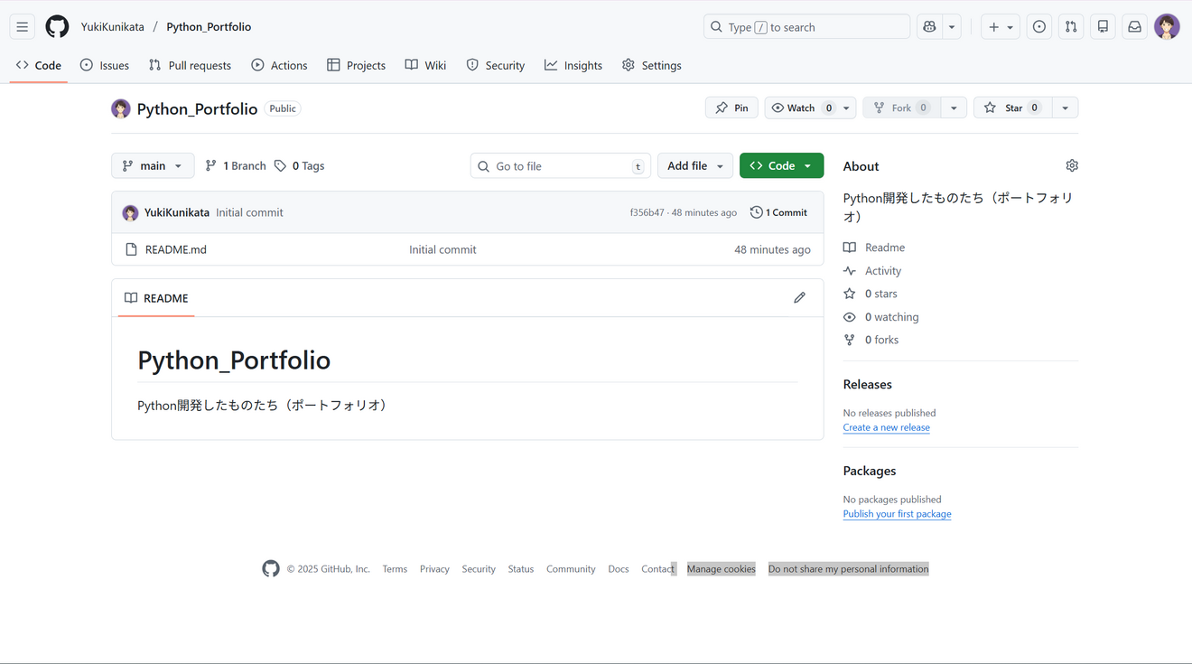The height and width of the screenshot is (664, 1192).
Task: Click the search box in header
Action: tap(806, 27)
